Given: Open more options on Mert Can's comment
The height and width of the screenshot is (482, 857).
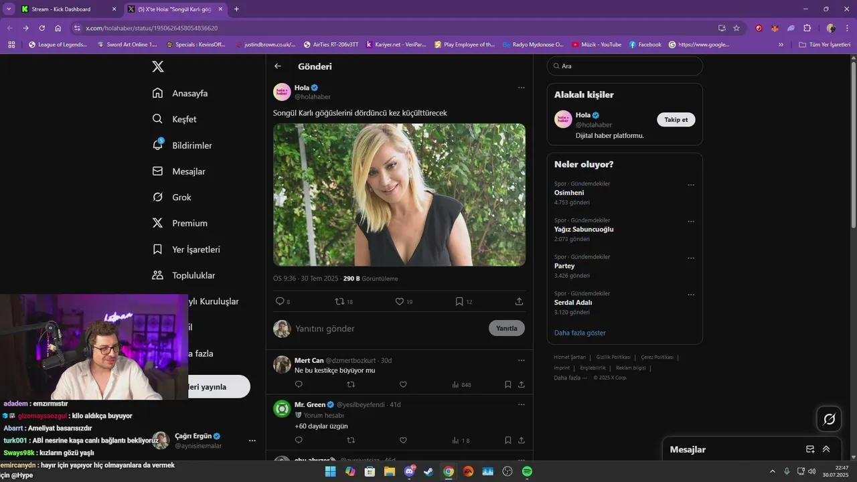Looking at the screenshot, I should click(521, 360).
